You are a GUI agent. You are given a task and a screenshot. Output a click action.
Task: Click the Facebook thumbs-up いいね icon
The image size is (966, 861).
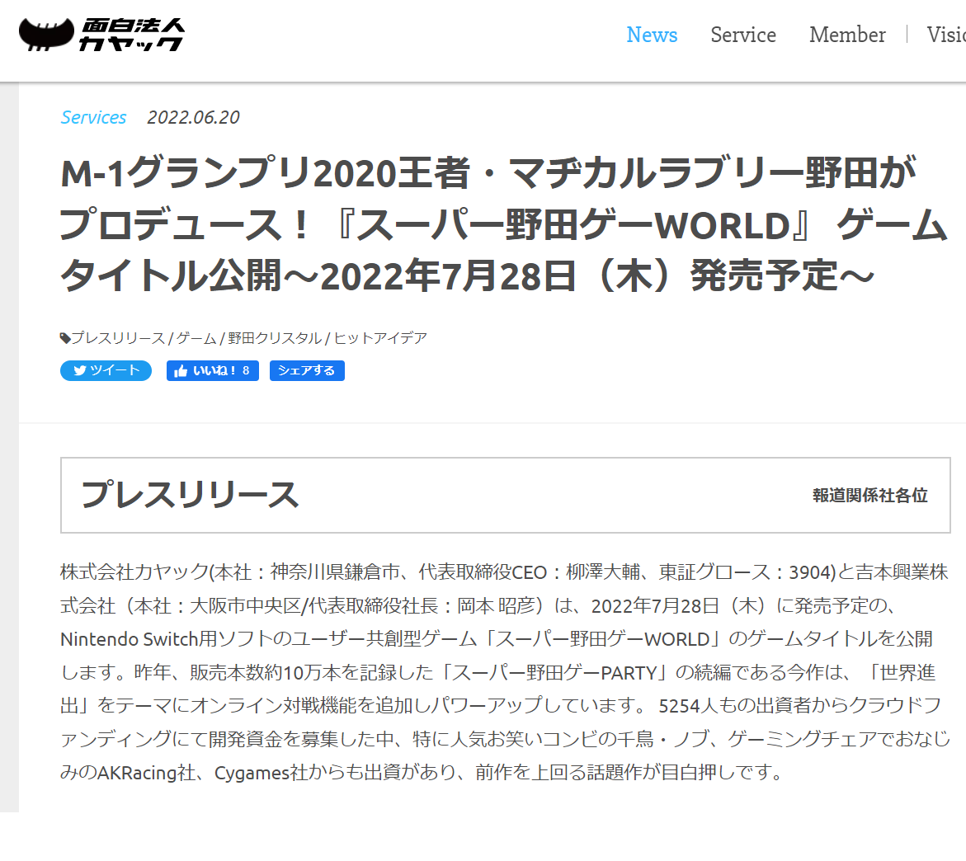point(181,371)
